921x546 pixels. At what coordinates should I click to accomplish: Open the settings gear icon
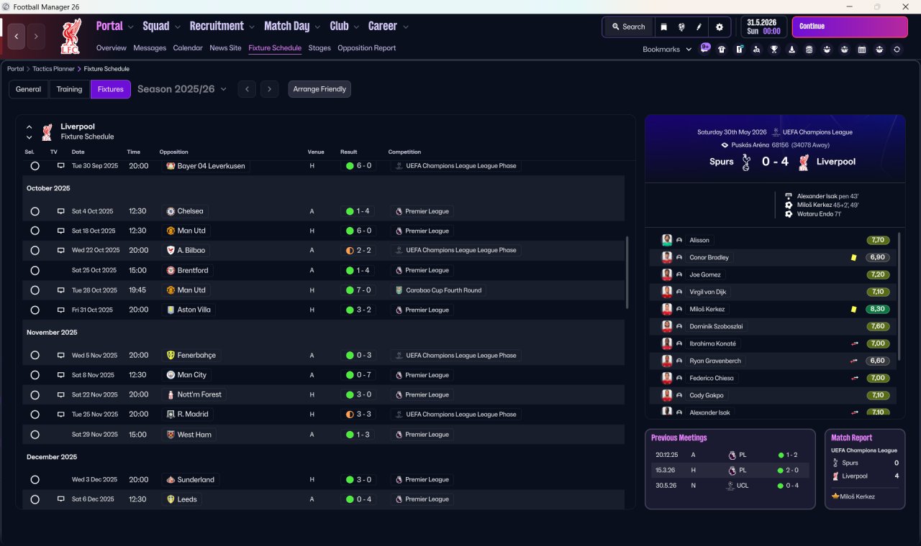pos(719,27)
